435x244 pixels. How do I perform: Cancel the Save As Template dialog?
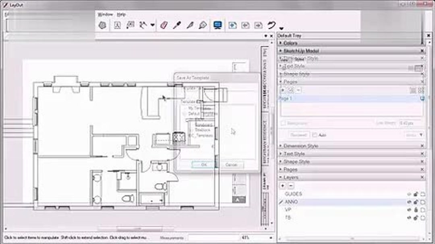pyautogui.click(x=231, y=165)
